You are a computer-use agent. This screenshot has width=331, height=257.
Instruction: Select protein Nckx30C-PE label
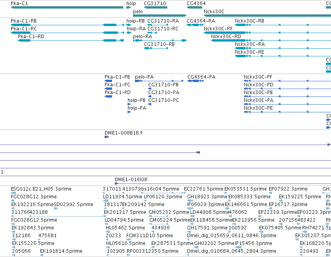[x=258, y=108]
